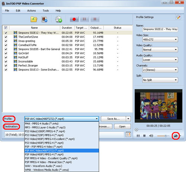Open the File menu
Viewport: 186px width, 172px height.
7,10
